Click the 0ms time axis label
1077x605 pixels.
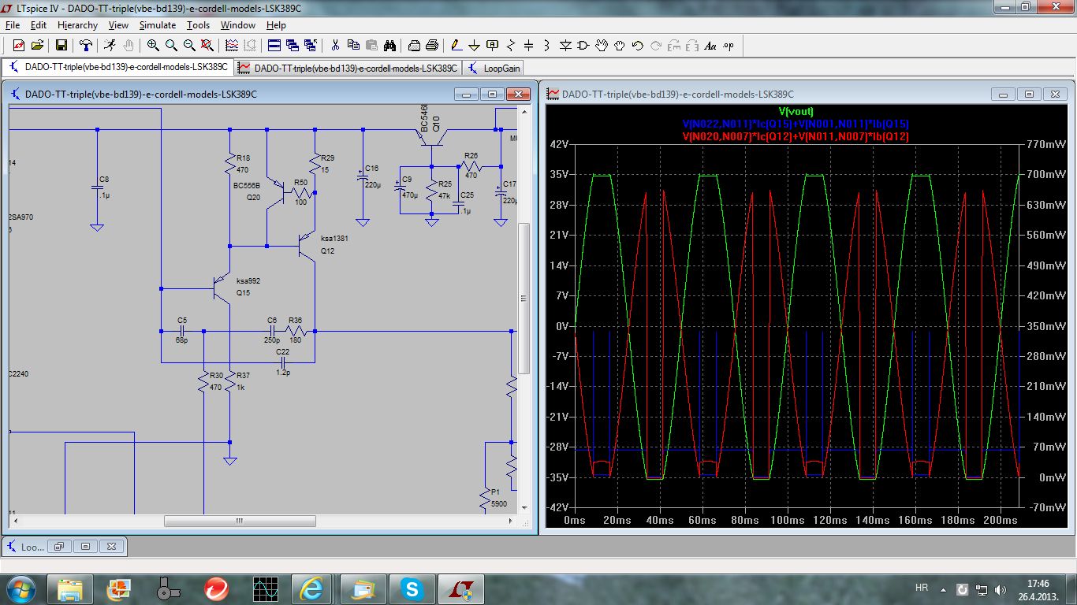coord(575,520)
